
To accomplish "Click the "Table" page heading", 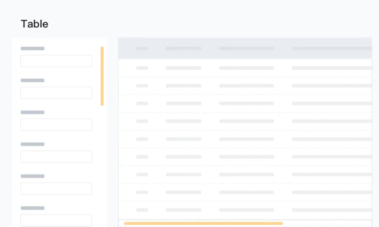I will (x=34, y=24).
